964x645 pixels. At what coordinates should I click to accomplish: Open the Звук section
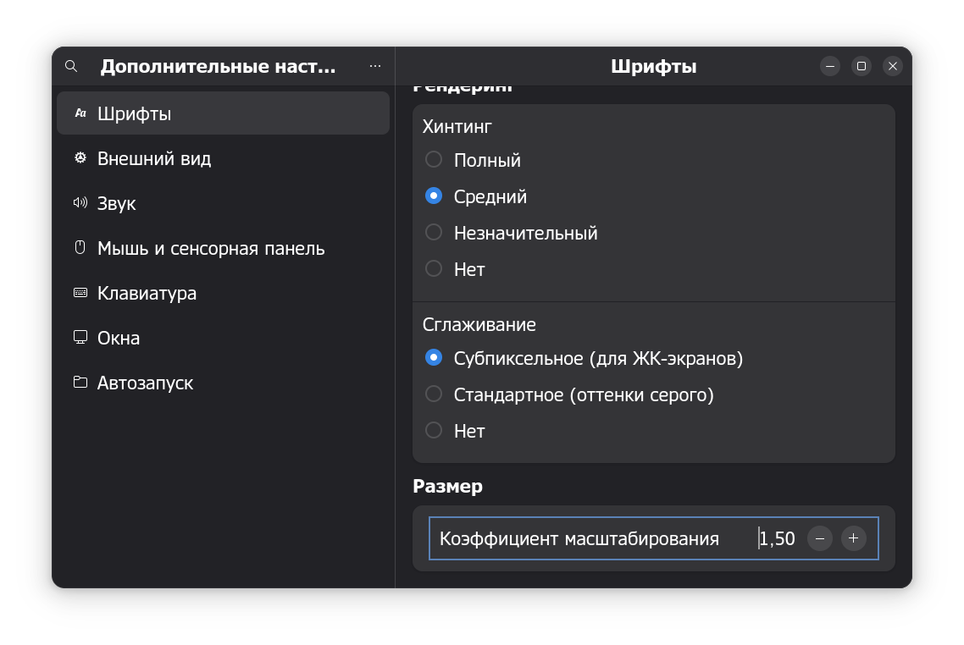pos(117,203)
